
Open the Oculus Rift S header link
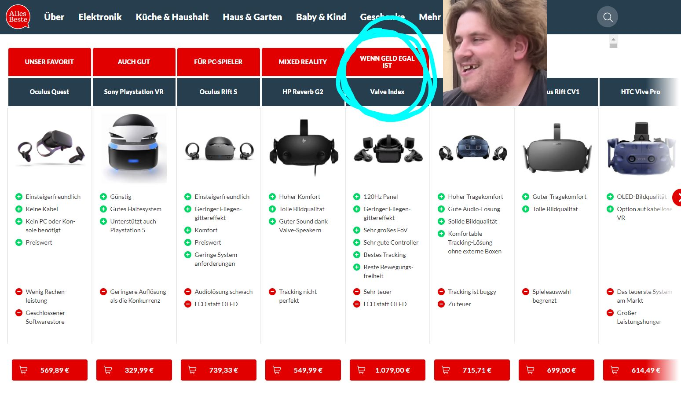(219, 92)
